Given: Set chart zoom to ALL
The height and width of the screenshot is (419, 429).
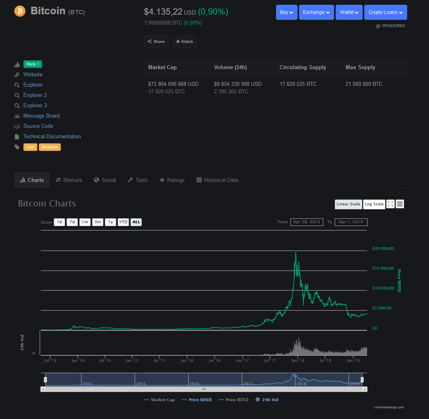Looking at the screenshot, I should 136,222.
